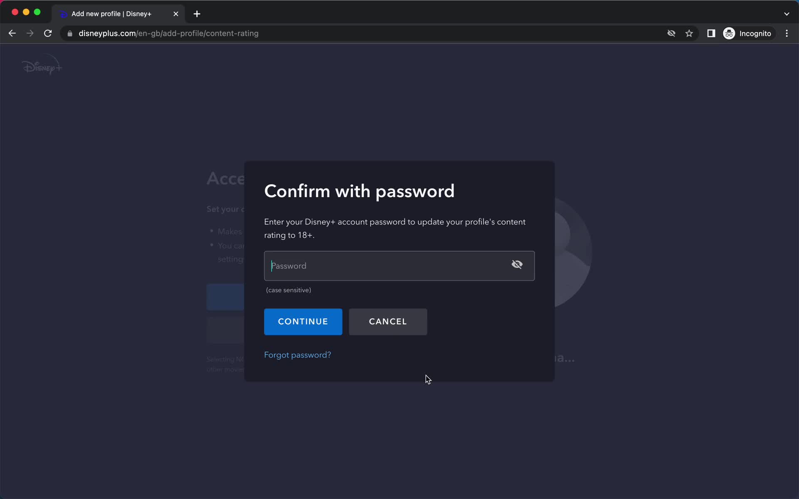Close the Add new profile tab
The image size is (799, 499).
click(x=176, y=14)
